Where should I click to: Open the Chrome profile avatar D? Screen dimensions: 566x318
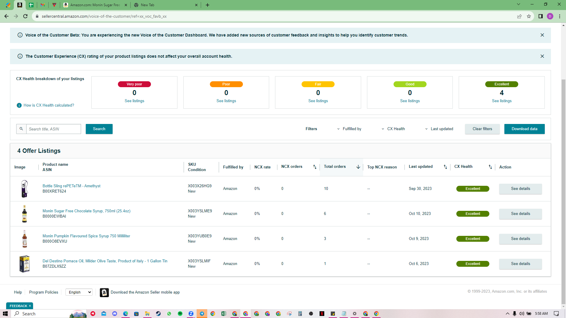coord(550,16)
